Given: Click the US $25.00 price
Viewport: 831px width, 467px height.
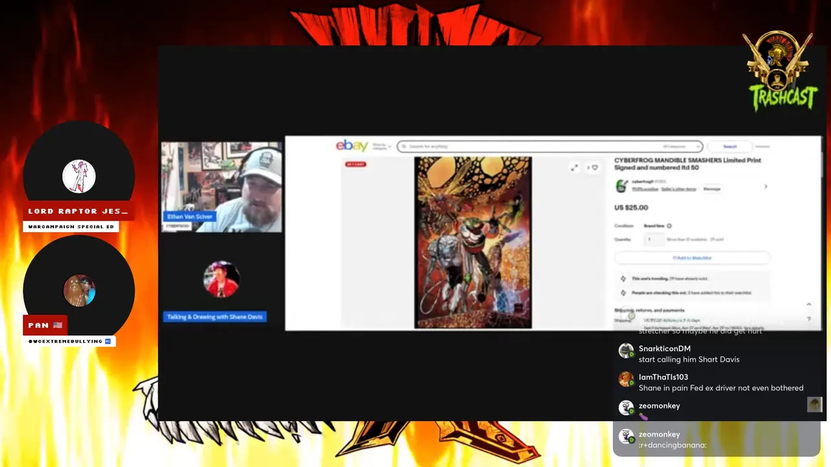Looking at the screenshot, I should [x=631, y=208].
